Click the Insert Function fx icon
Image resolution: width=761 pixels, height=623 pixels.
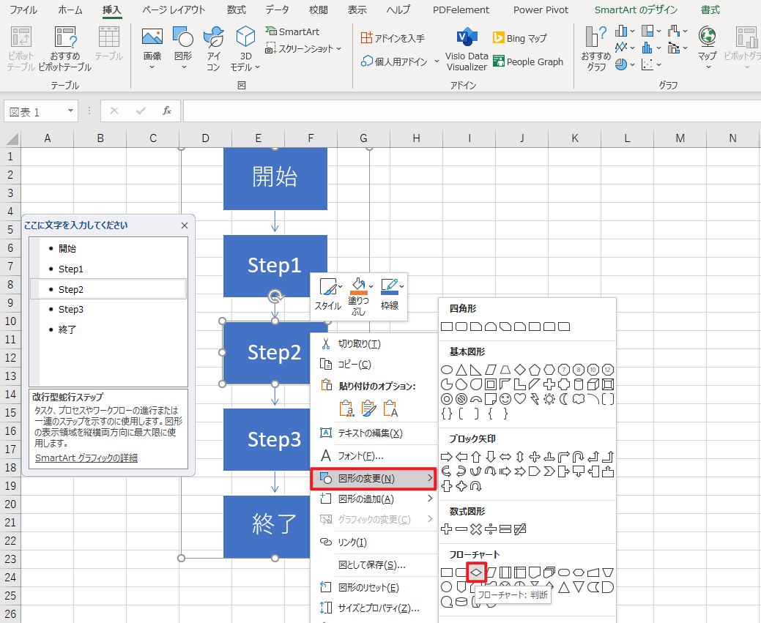[x=167, y=111]
